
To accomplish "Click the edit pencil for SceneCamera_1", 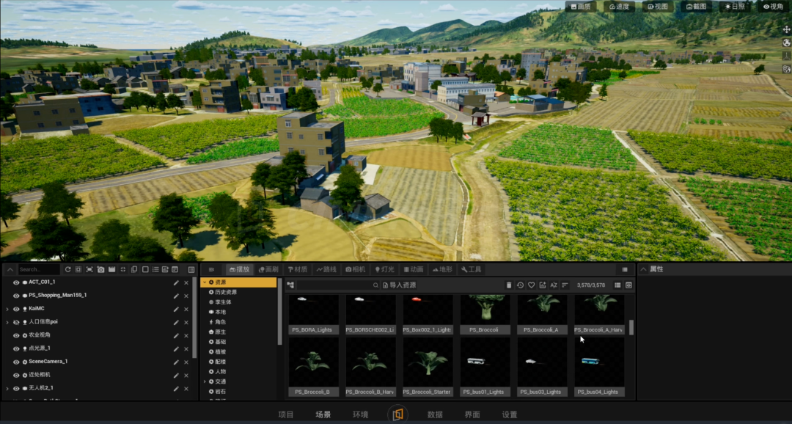I will [x=176, y=362].
